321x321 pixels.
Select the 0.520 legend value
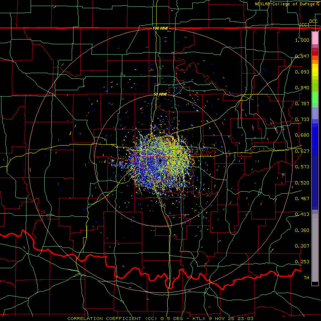(302, 183)
